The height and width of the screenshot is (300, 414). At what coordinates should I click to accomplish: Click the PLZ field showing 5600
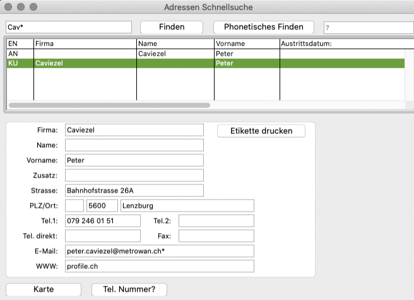click(102, 206)
